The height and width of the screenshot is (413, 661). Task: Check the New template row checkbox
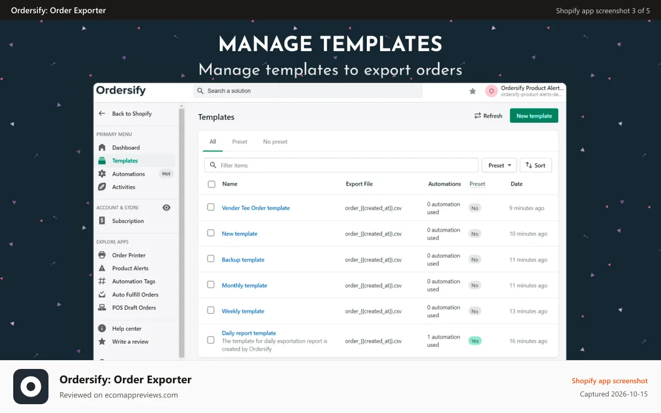pyautogui.click(x=210, y=233)
